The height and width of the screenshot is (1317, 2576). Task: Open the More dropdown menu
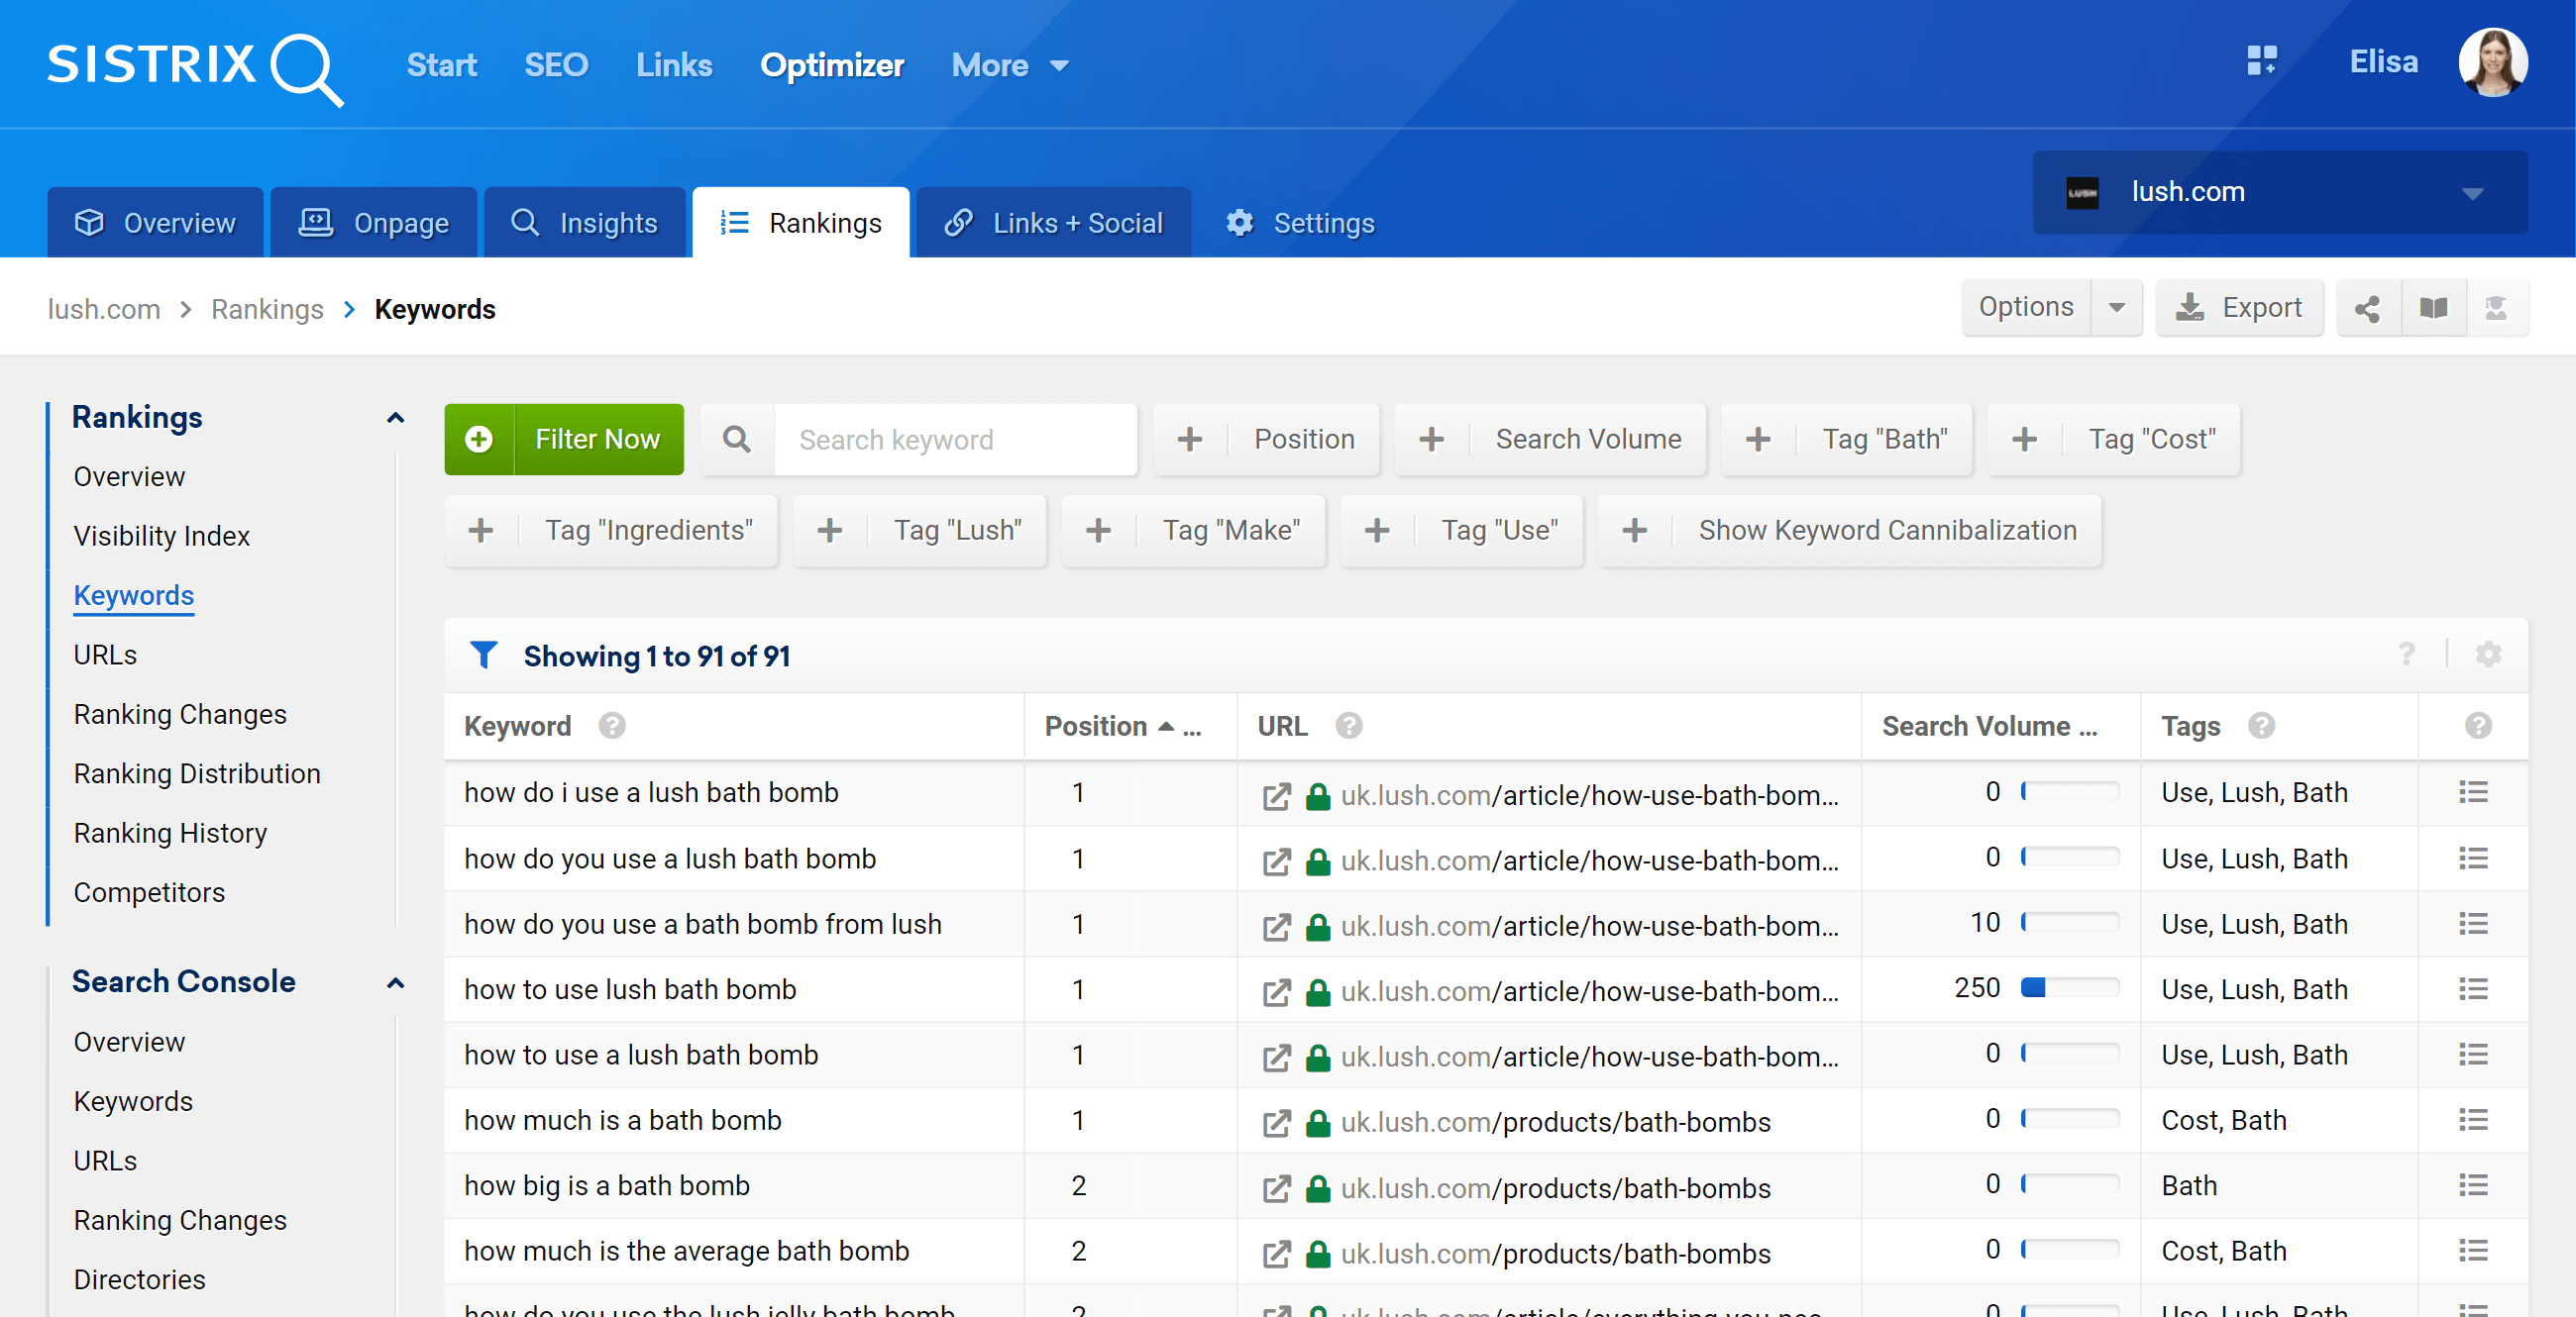point(1010,65)
